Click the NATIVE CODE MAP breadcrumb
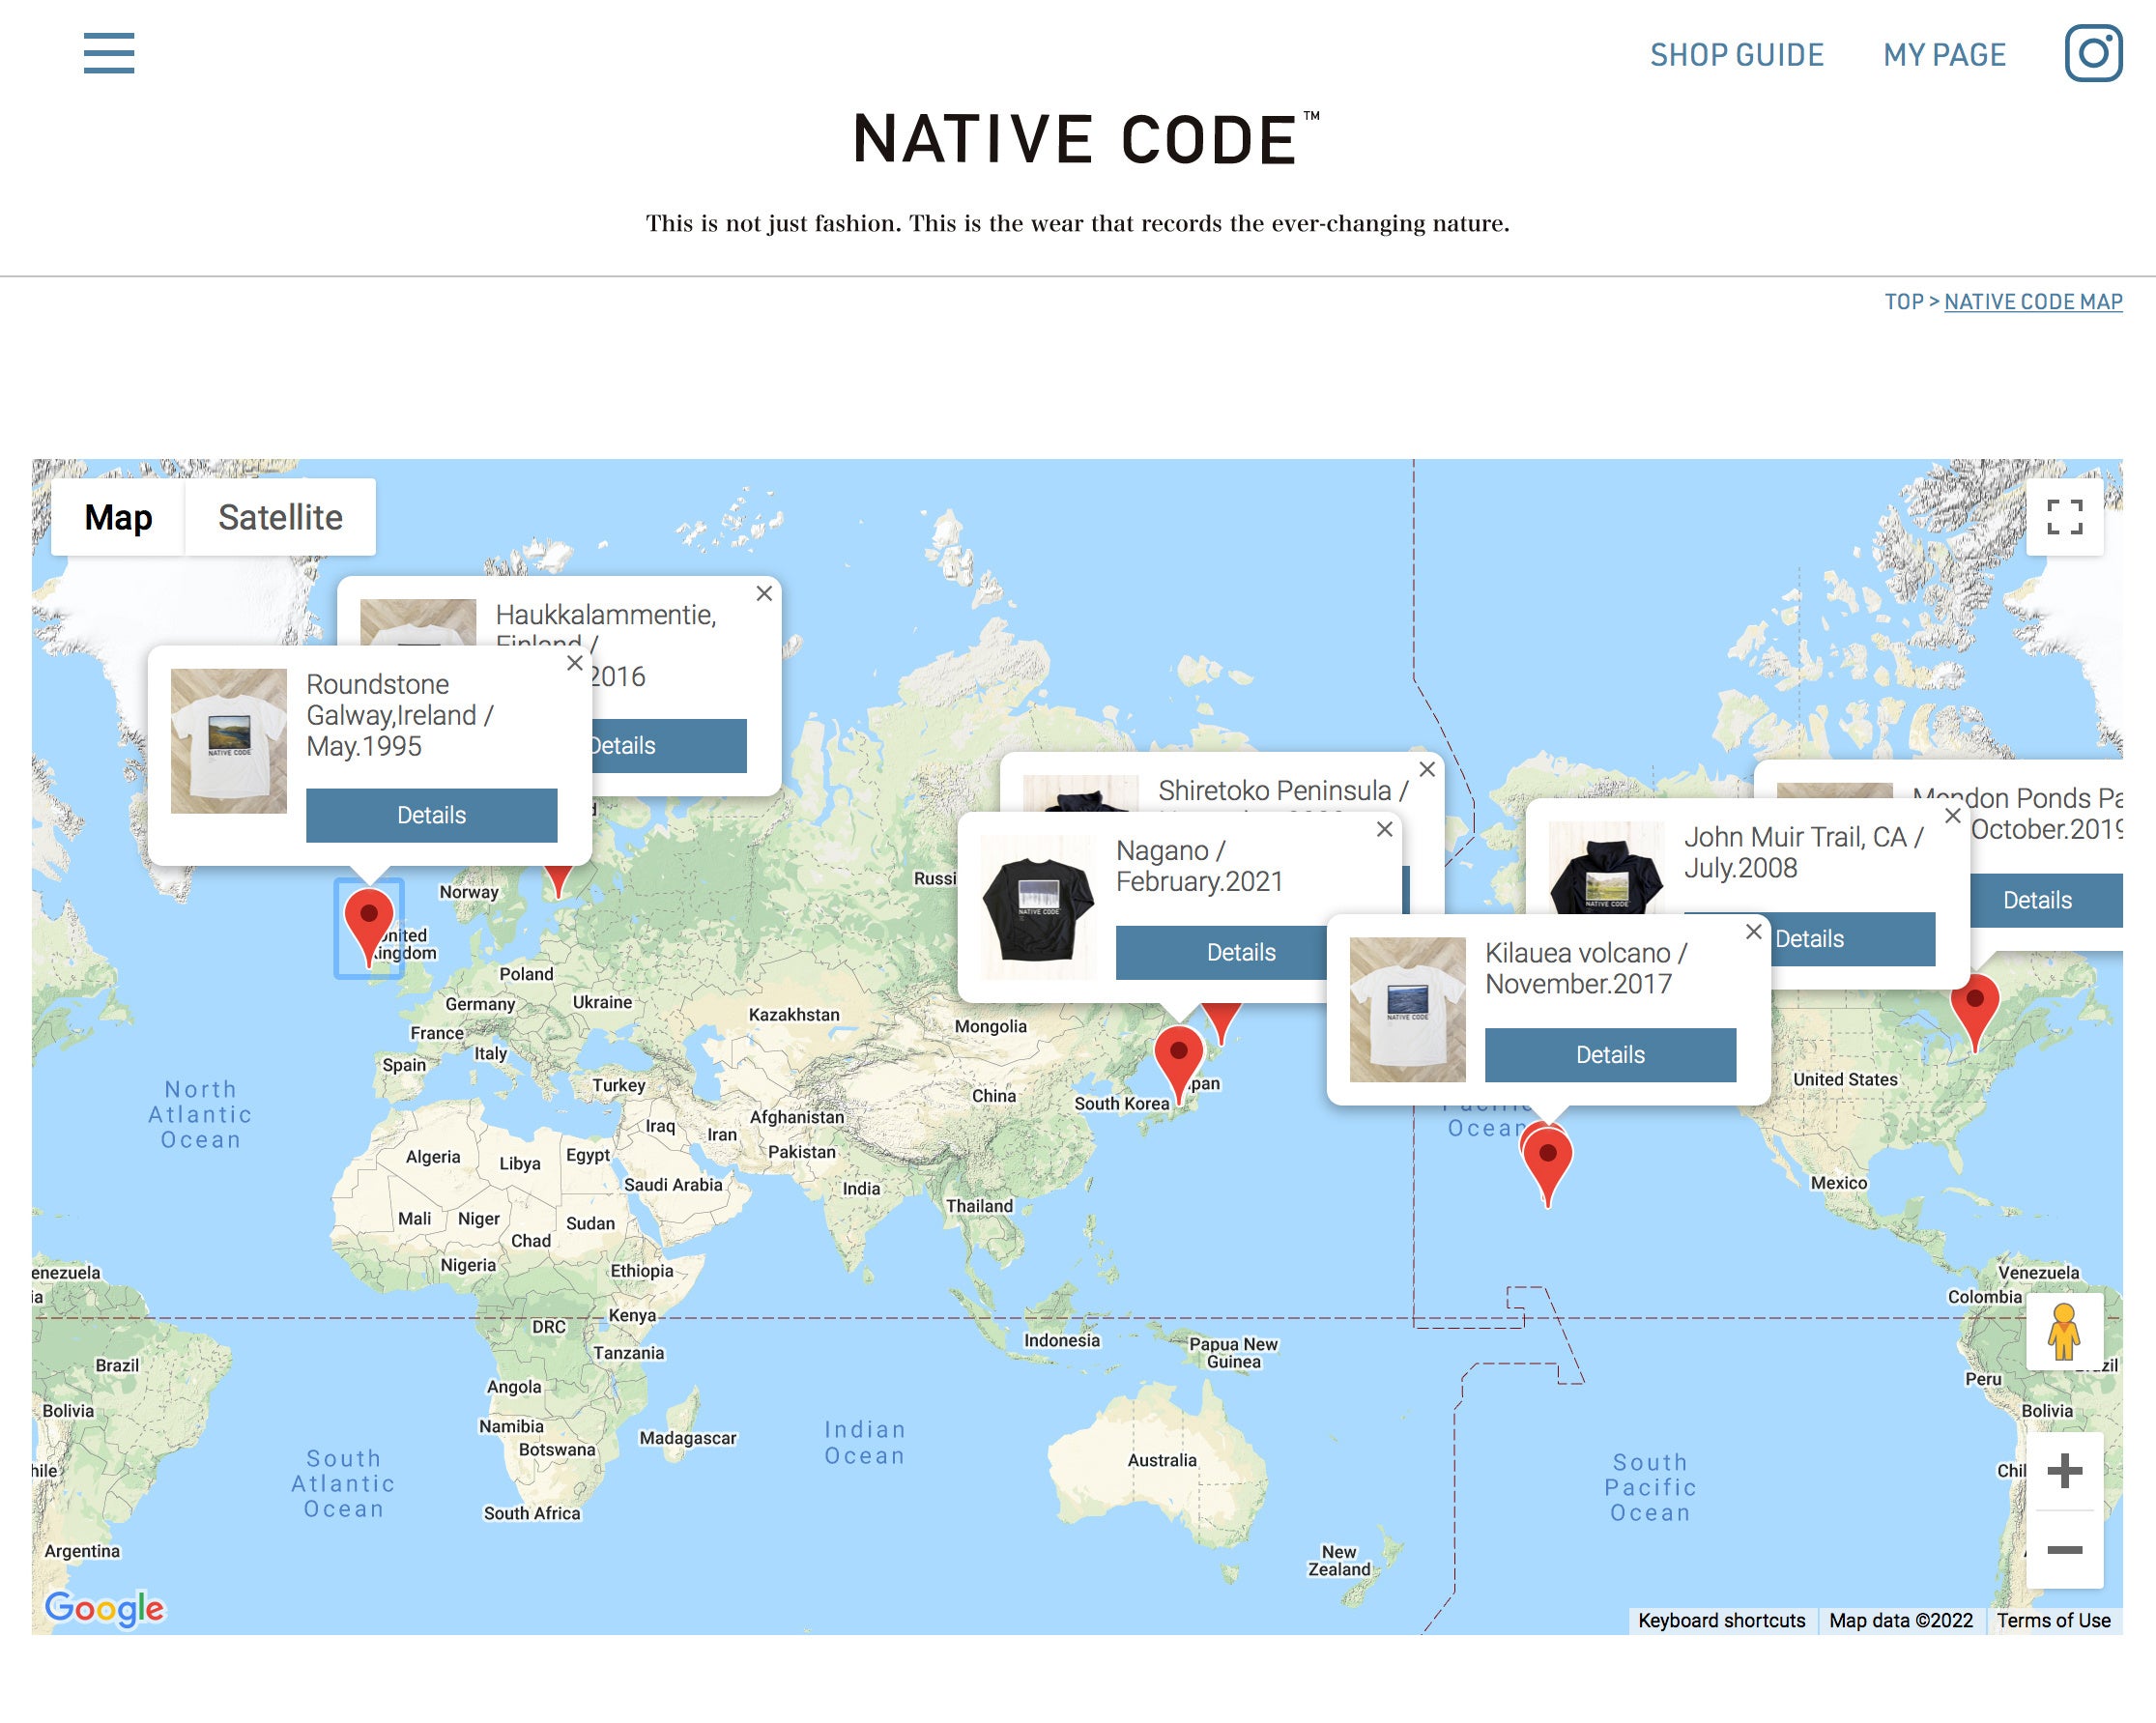The image size is (2156, 1723). pos(2032,302)
